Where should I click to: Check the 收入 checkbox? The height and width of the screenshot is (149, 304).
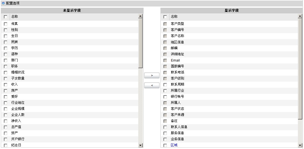(x=6, y=84)
